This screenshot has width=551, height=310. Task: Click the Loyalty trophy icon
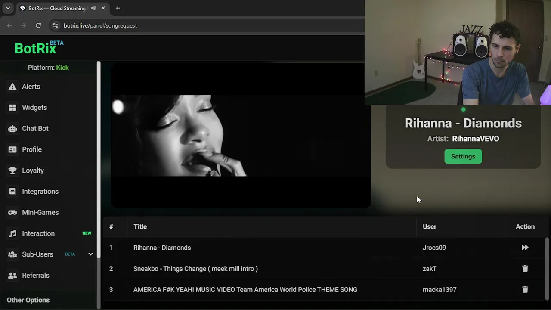12,170
